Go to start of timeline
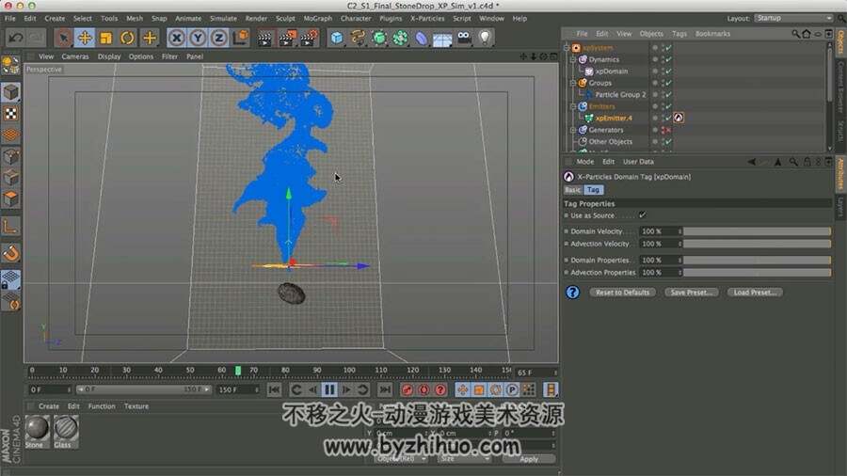Viewport: 847px width, 476px height. coord(275,389)
